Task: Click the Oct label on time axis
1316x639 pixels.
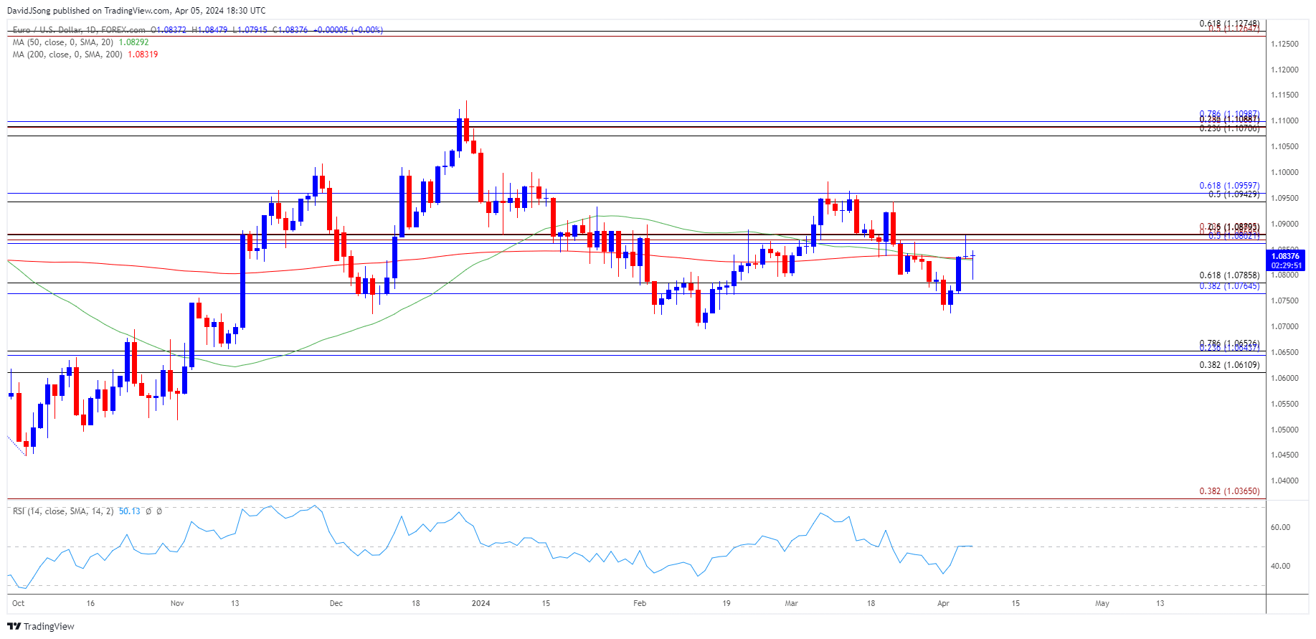Action: pyautogui.click(x=19, y=604)
